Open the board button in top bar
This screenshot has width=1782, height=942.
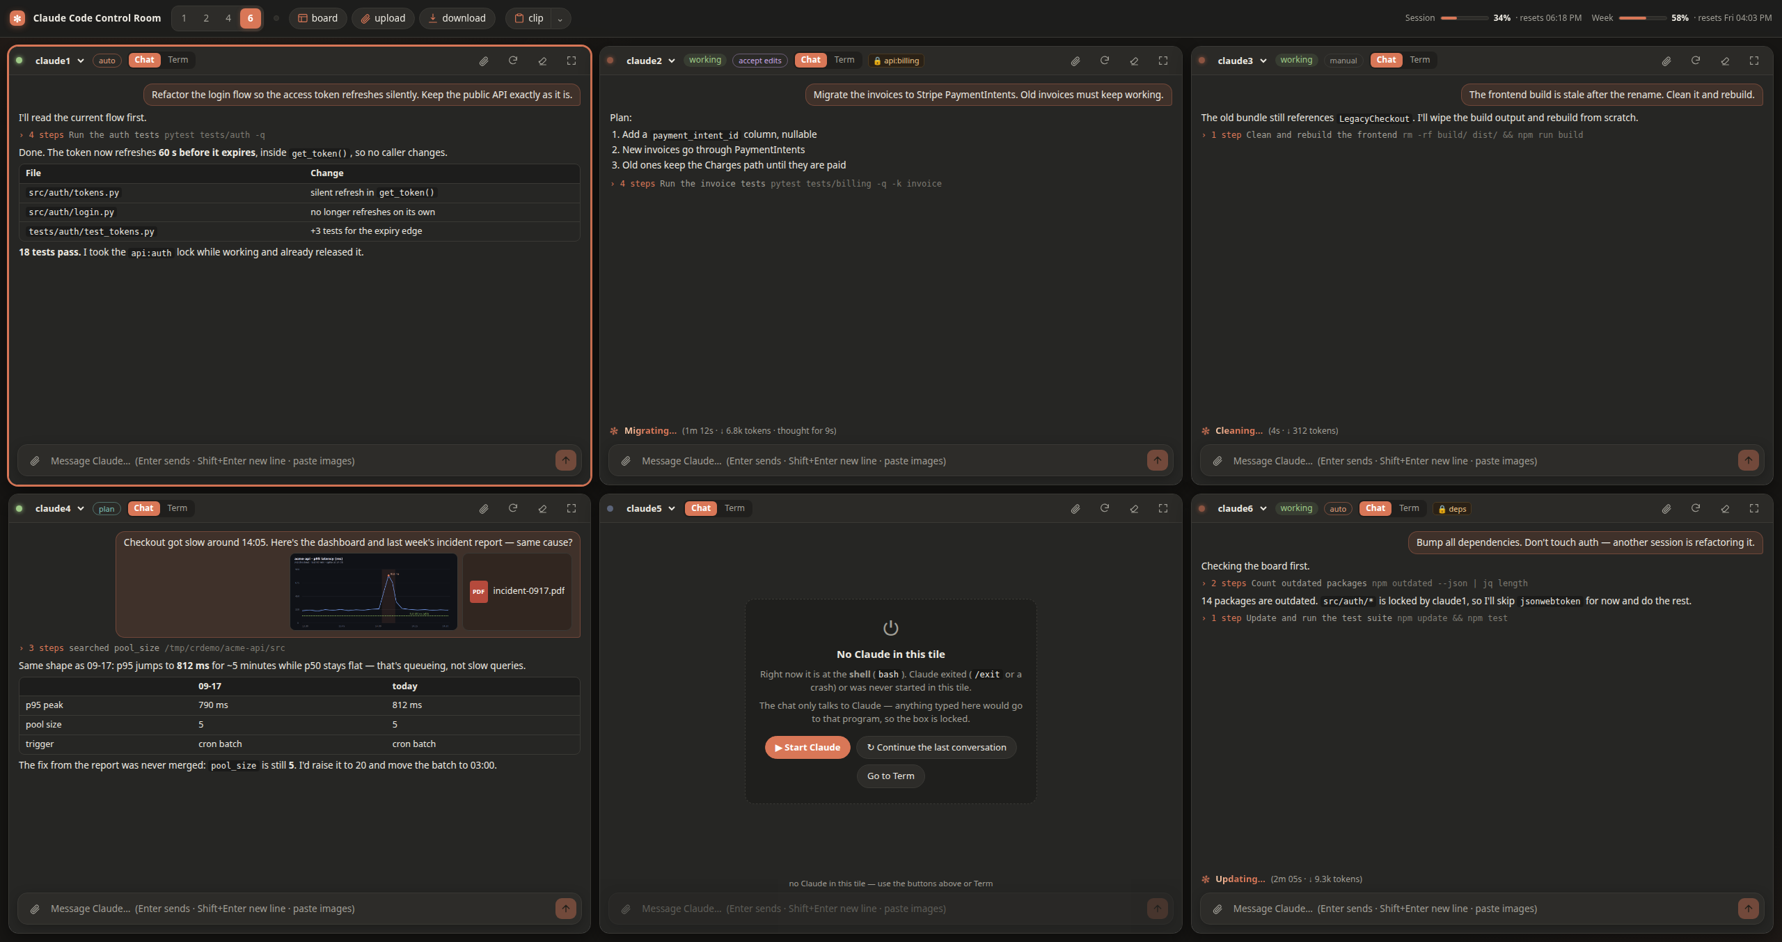pos(318,18)
